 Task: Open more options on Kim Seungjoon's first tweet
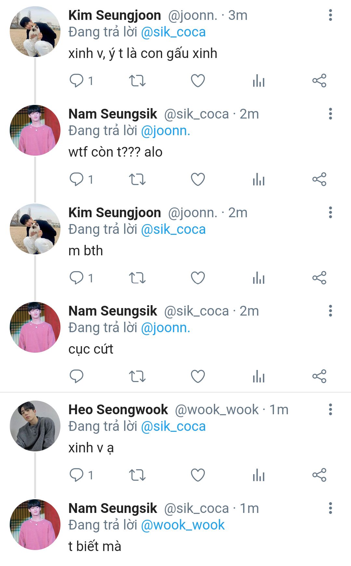[x=331, y=15]
